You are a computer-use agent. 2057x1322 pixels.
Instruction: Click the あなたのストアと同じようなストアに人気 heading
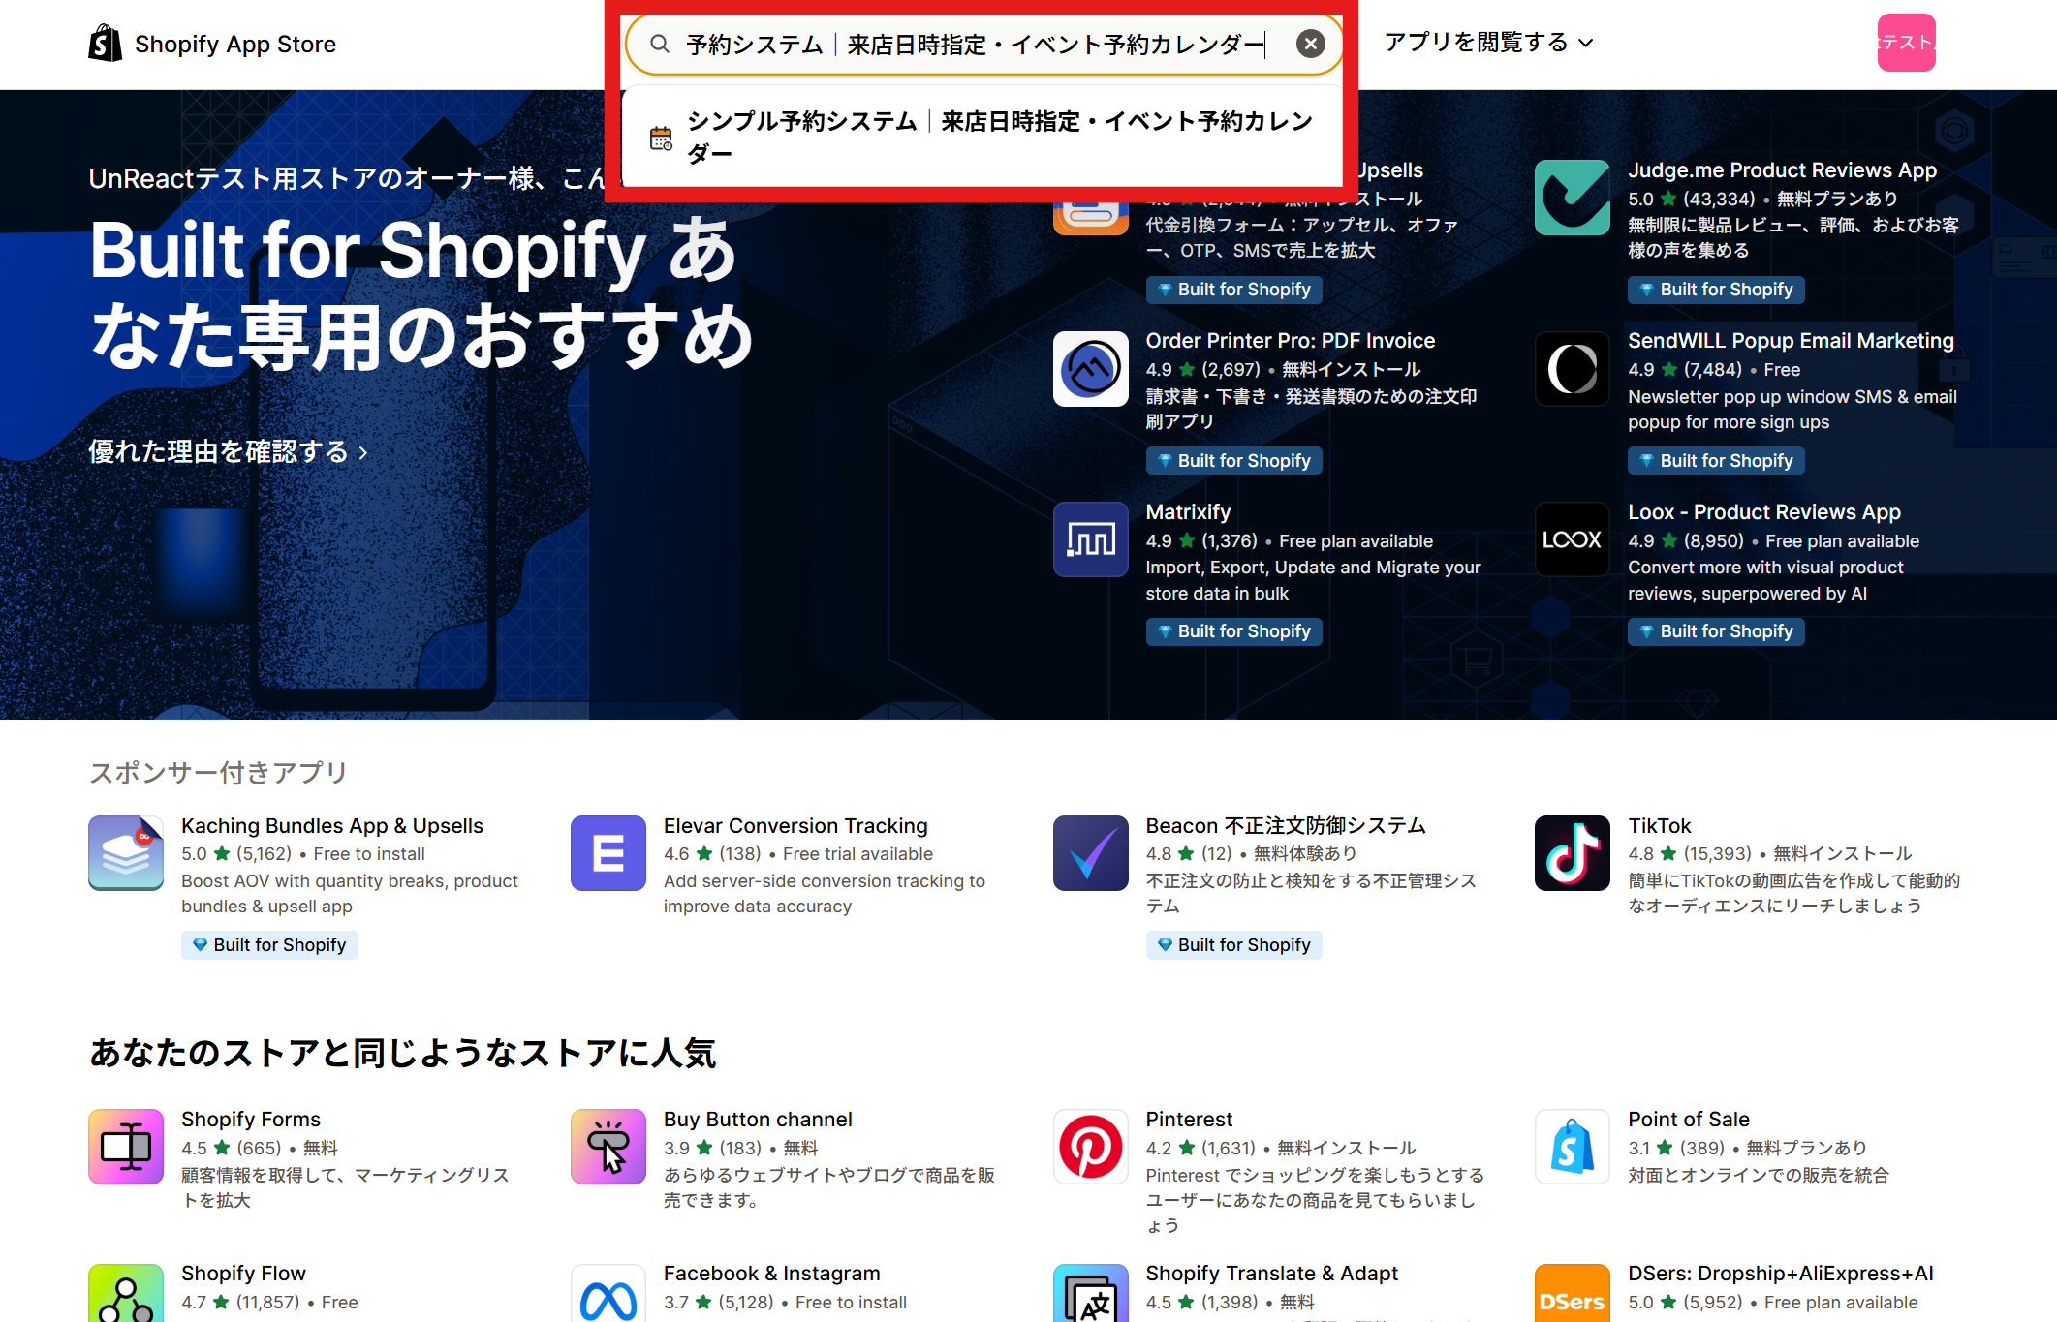pyautogui.click(x=403, y=1053)
